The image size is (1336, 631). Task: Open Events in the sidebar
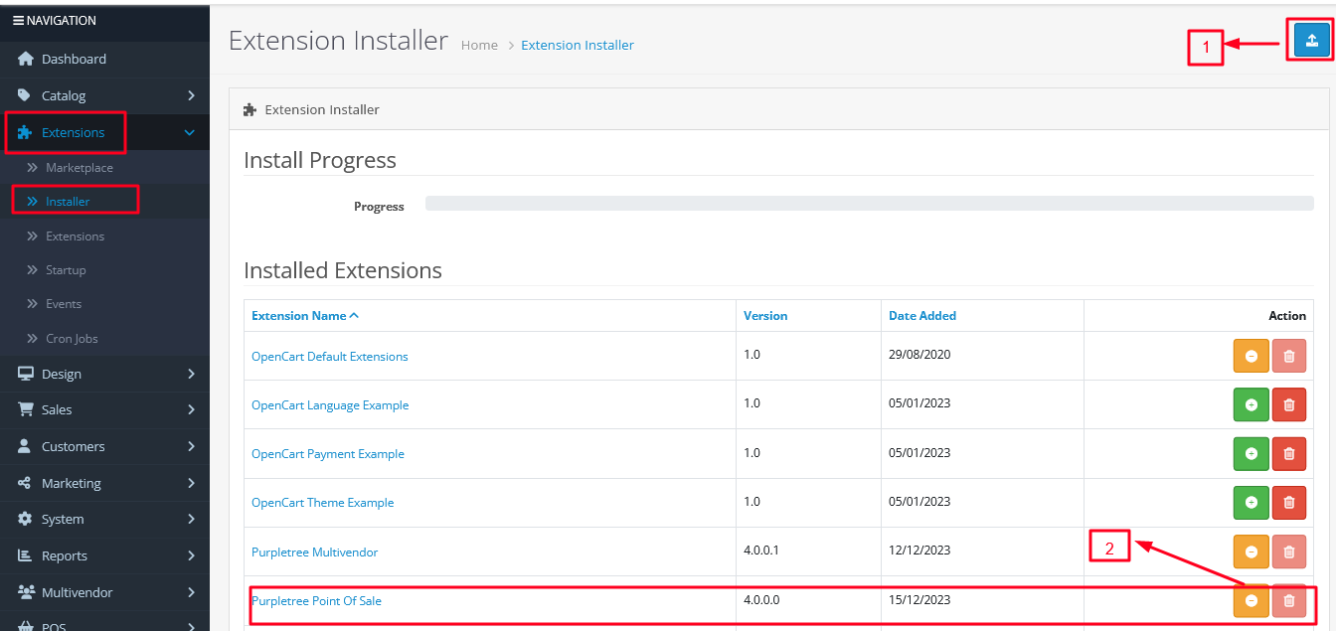pyautogui.click(x=64, y=304)
